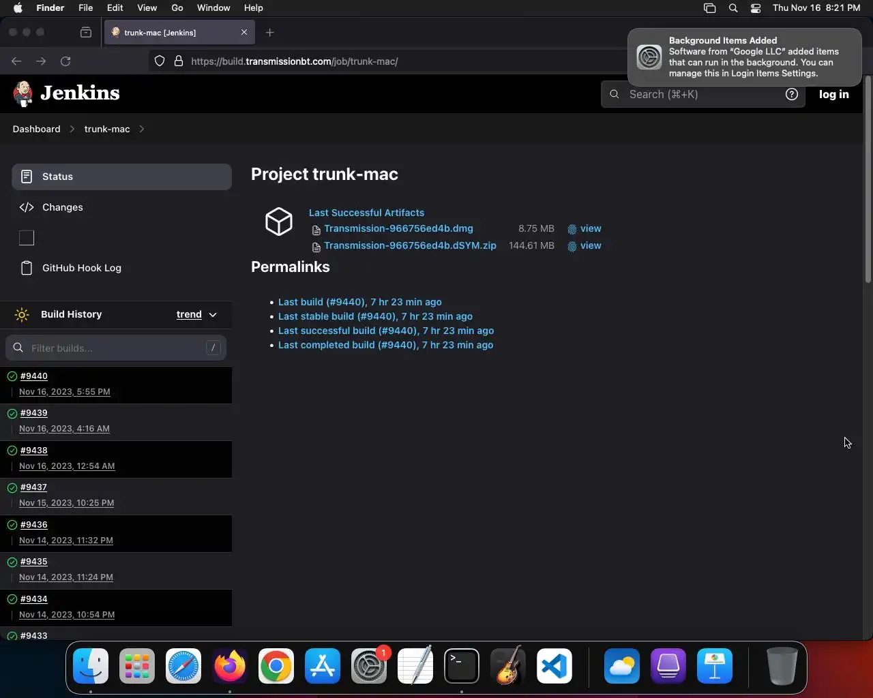Open the Status sidebar item

pyautogui.click(x=121, y=177)
